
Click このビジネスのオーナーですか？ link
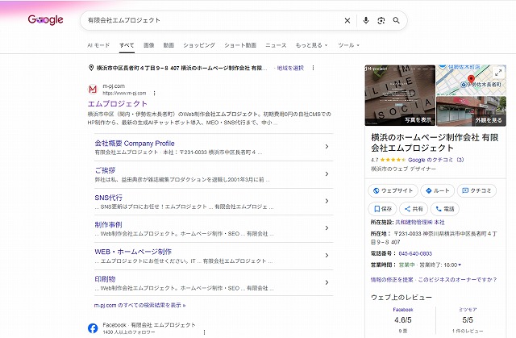point(457,279)
